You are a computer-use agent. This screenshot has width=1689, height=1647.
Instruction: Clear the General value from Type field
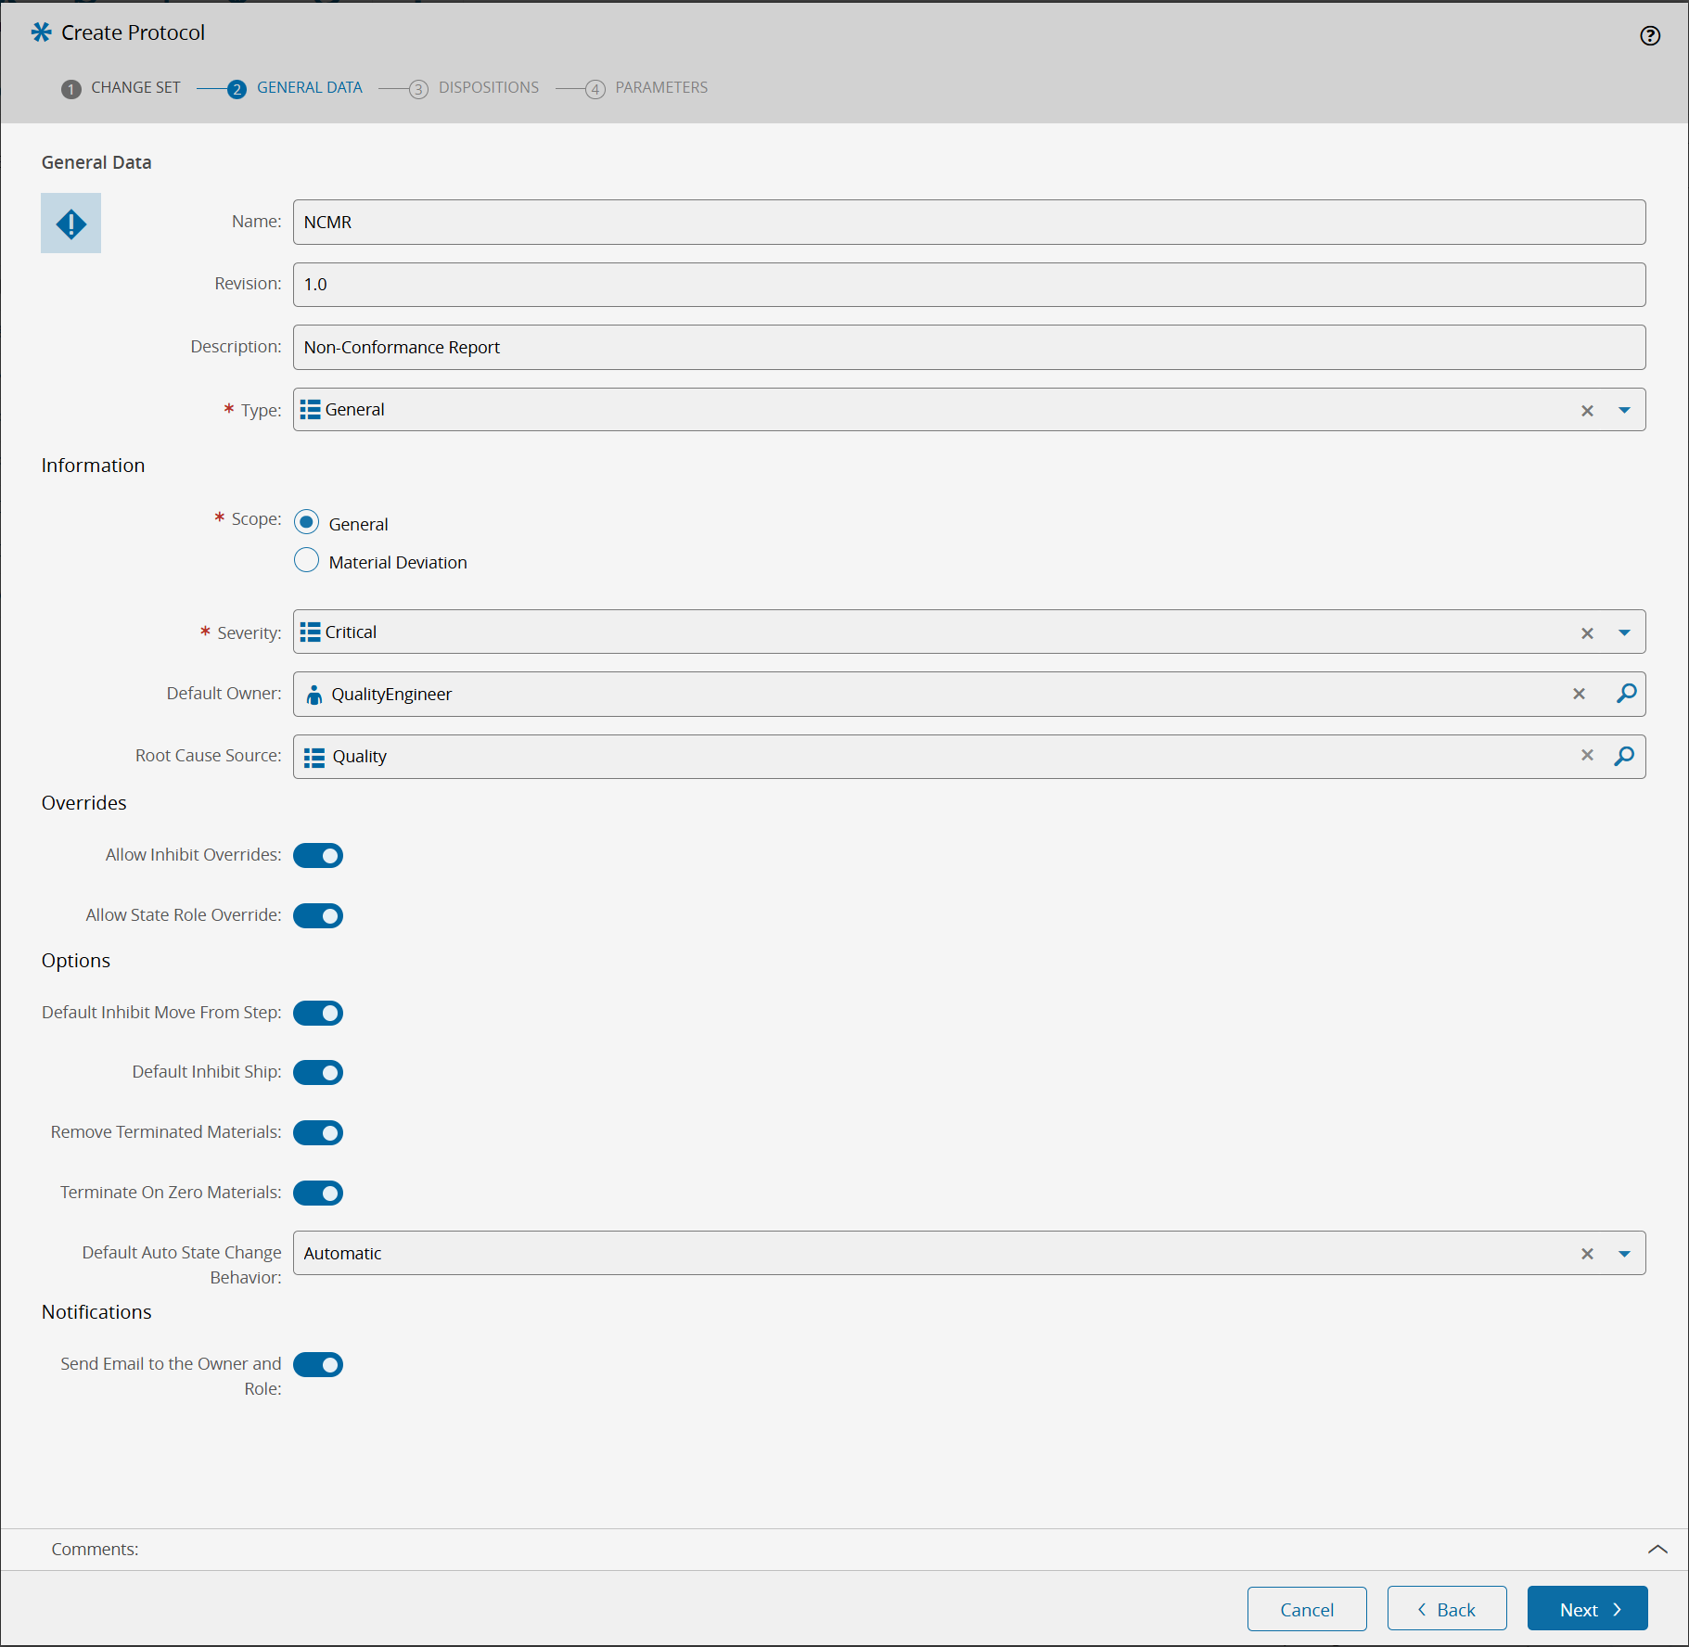tap(1587, 409)
